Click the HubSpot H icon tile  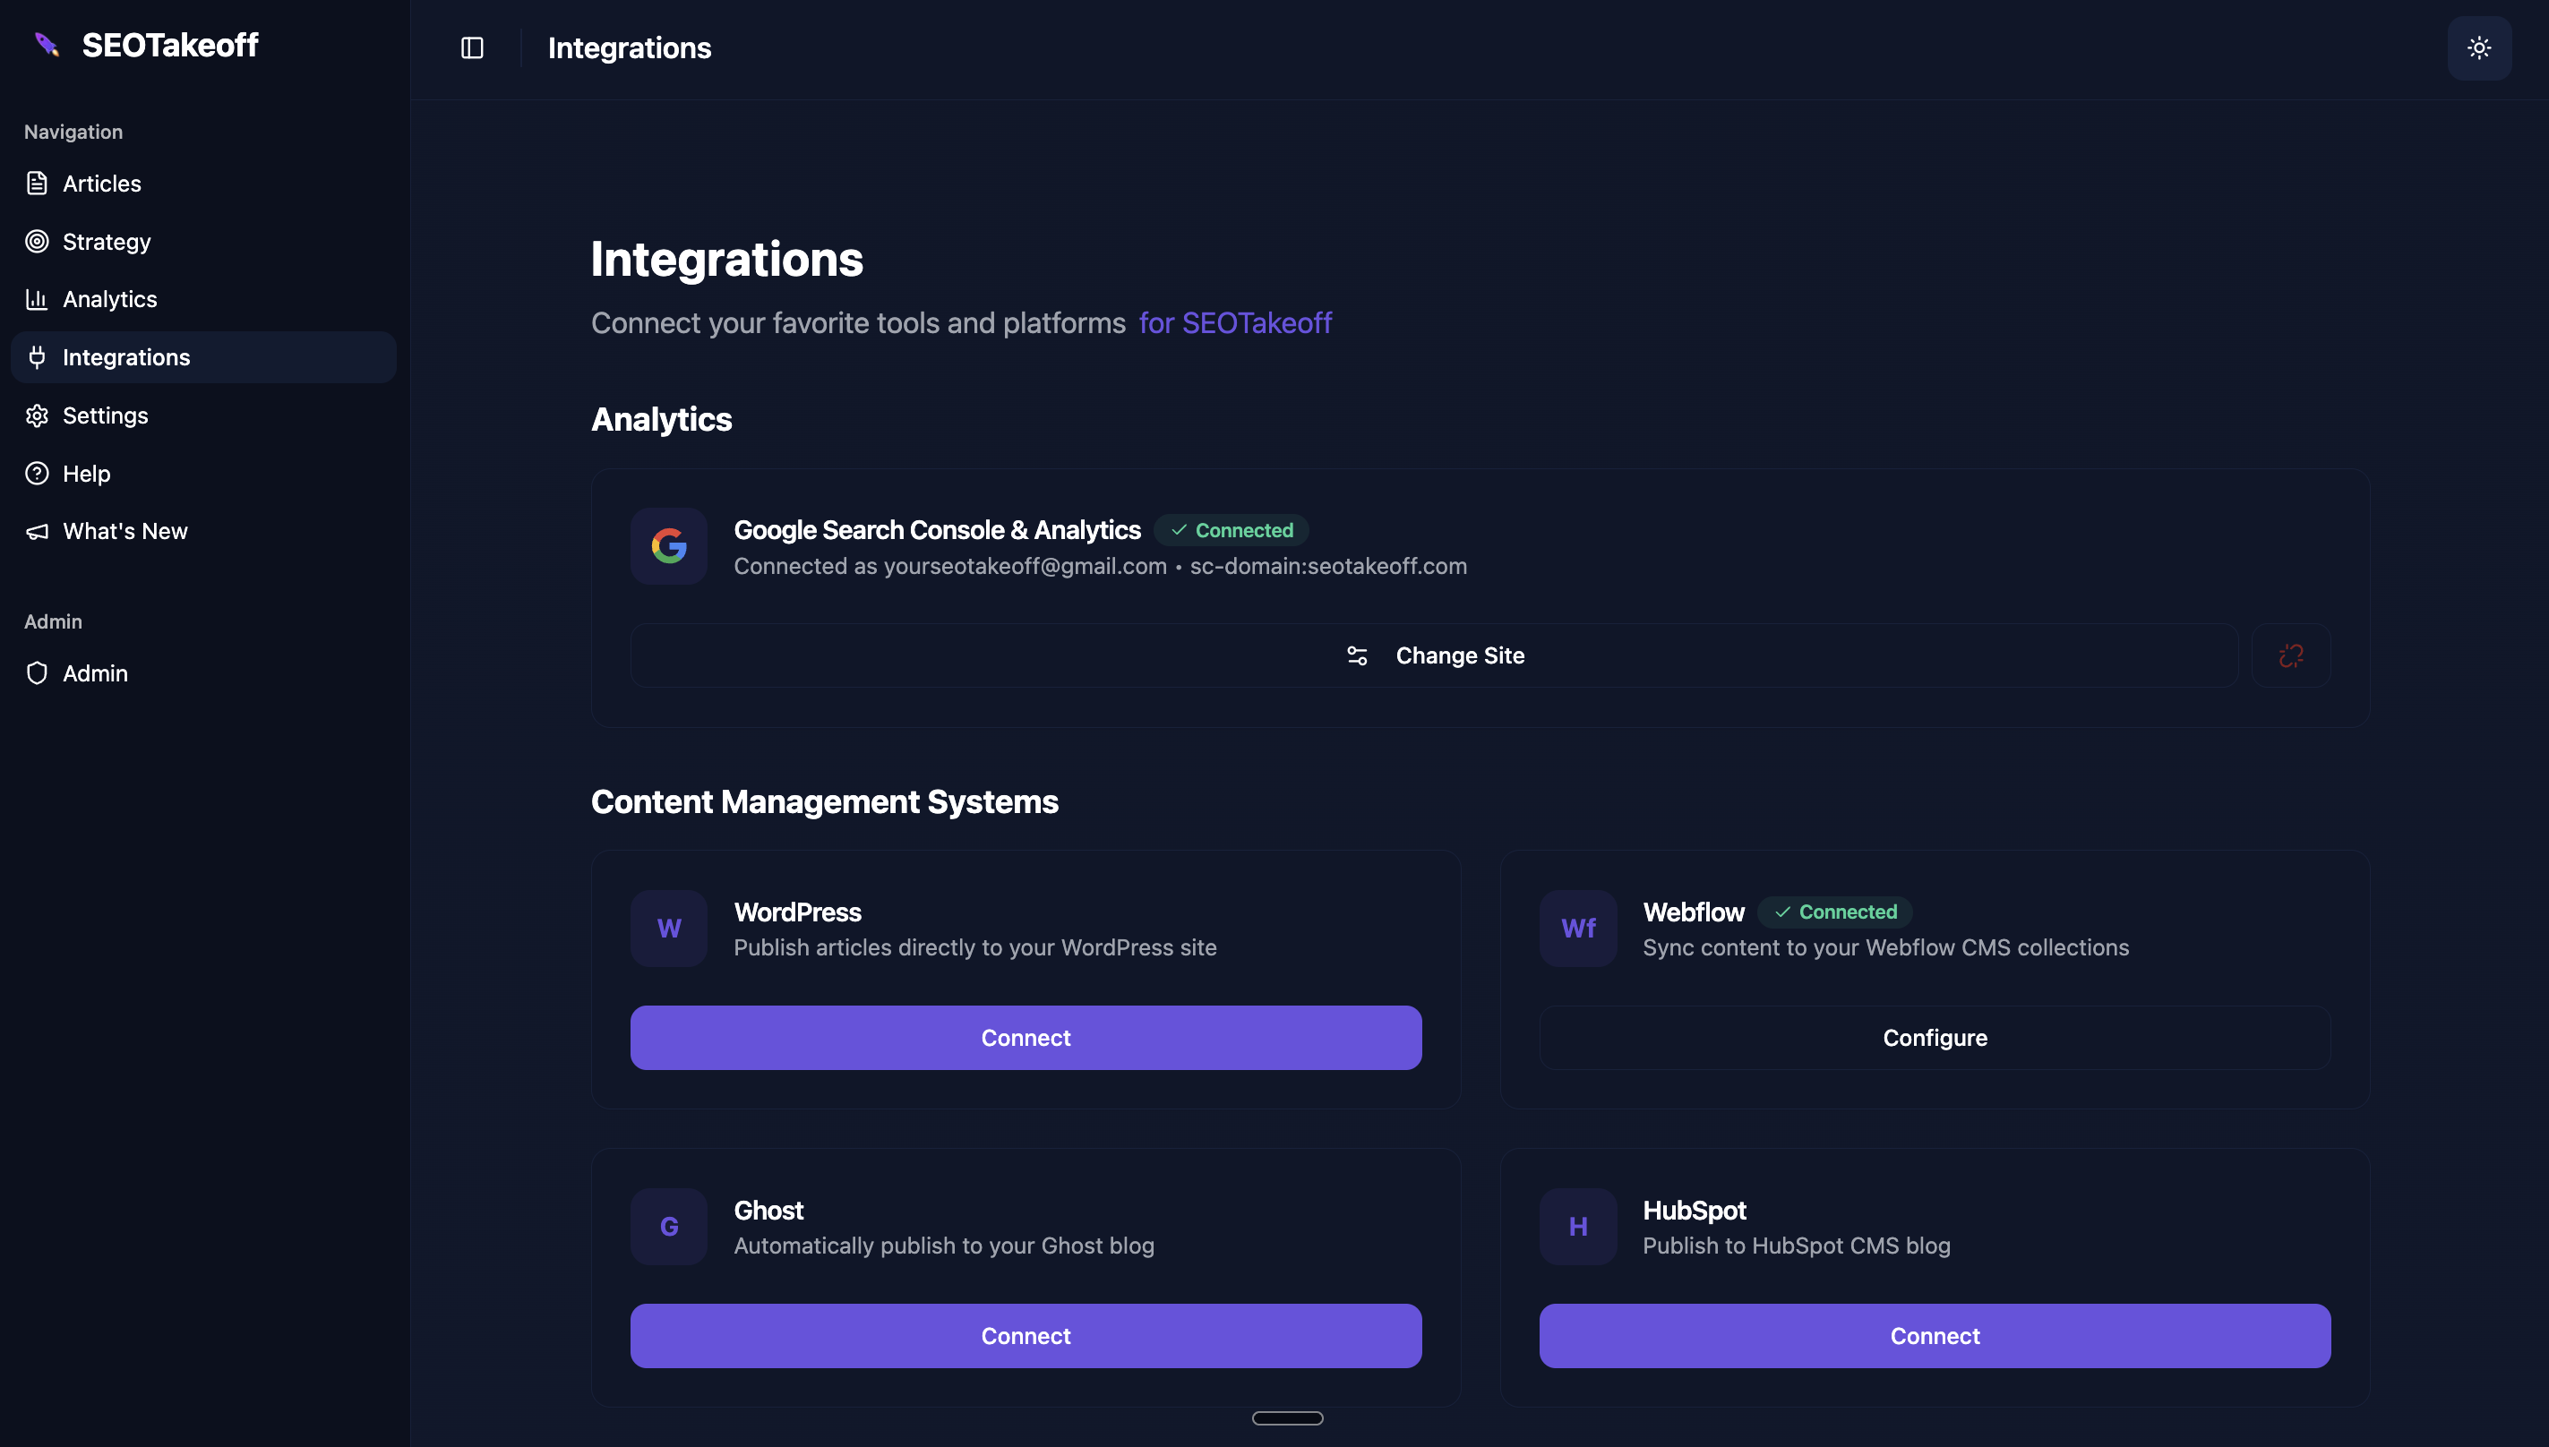coord(1578,1227)
